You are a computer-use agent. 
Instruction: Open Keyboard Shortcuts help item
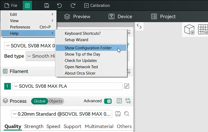point(91,33)
